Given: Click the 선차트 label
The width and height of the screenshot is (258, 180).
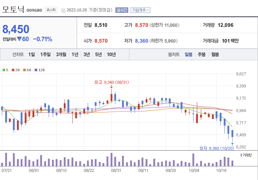Looking at the screenshot, I should [18, 54].
